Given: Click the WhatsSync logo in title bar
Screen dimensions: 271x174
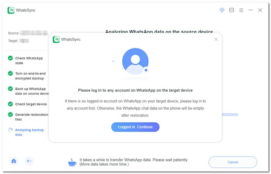Looking at the screenshot, I should pos(11,10).
